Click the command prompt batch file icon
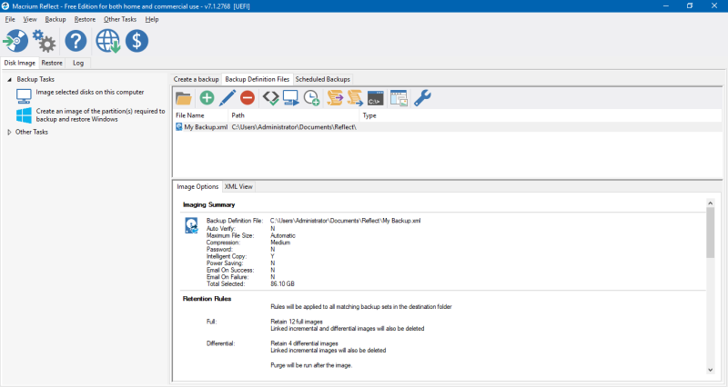This screenshot has height=387, width=728. pyautogui.click(x=374, y=97)
